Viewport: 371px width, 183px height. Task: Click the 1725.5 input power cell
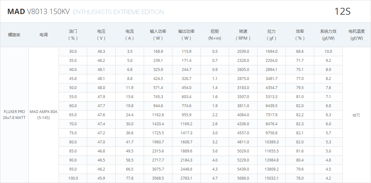158,133
